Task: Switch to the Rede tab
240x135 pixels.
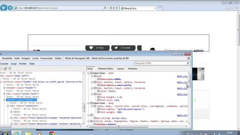Action: (x=32, y=64)
